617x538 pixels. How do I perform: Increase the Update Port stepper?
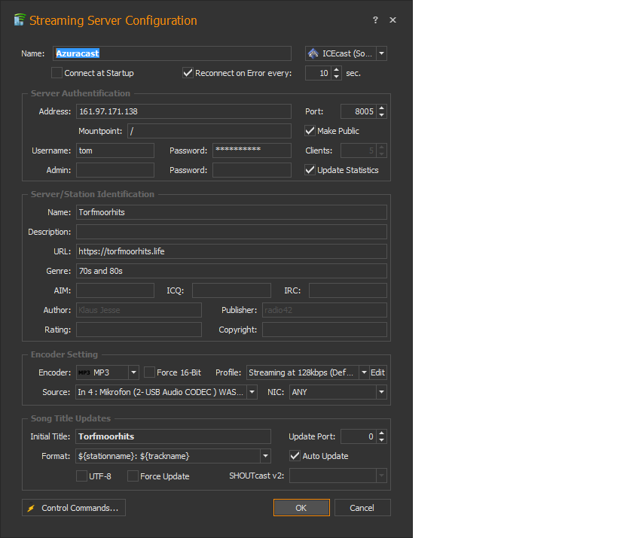point(382,433)
